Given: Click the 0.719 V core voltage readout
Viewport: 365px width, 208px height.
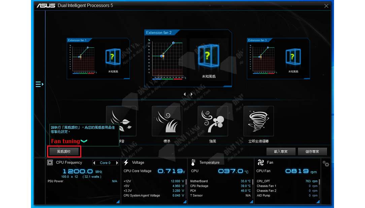Looking at the screenshot, I should coord(171,171).
